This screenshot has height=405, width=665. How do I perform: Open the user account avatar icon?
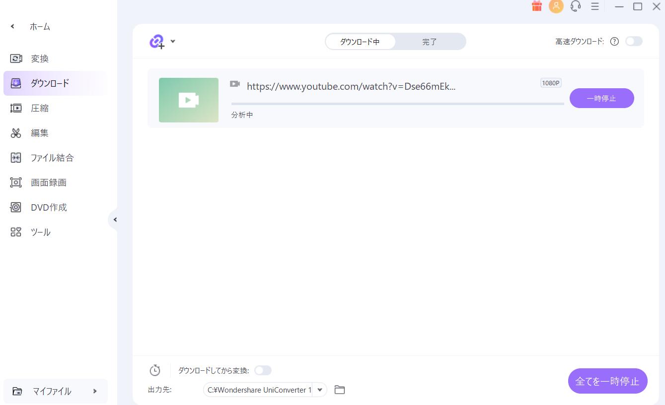tap(556, 6)
